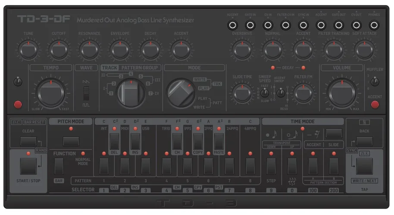Image resolution: width=394 pixels, height=215 pixels.
Task: Click the TIME MODE button
Action: 334,134
